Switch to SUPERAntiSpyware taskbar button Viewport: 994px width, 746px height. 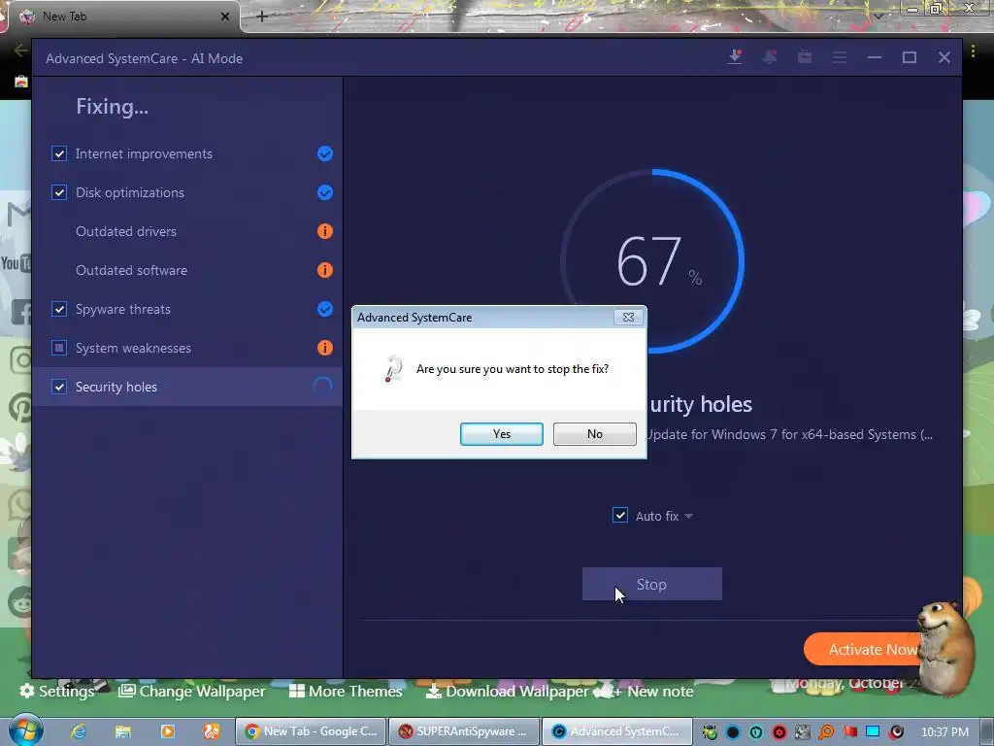tap(464, 731)
